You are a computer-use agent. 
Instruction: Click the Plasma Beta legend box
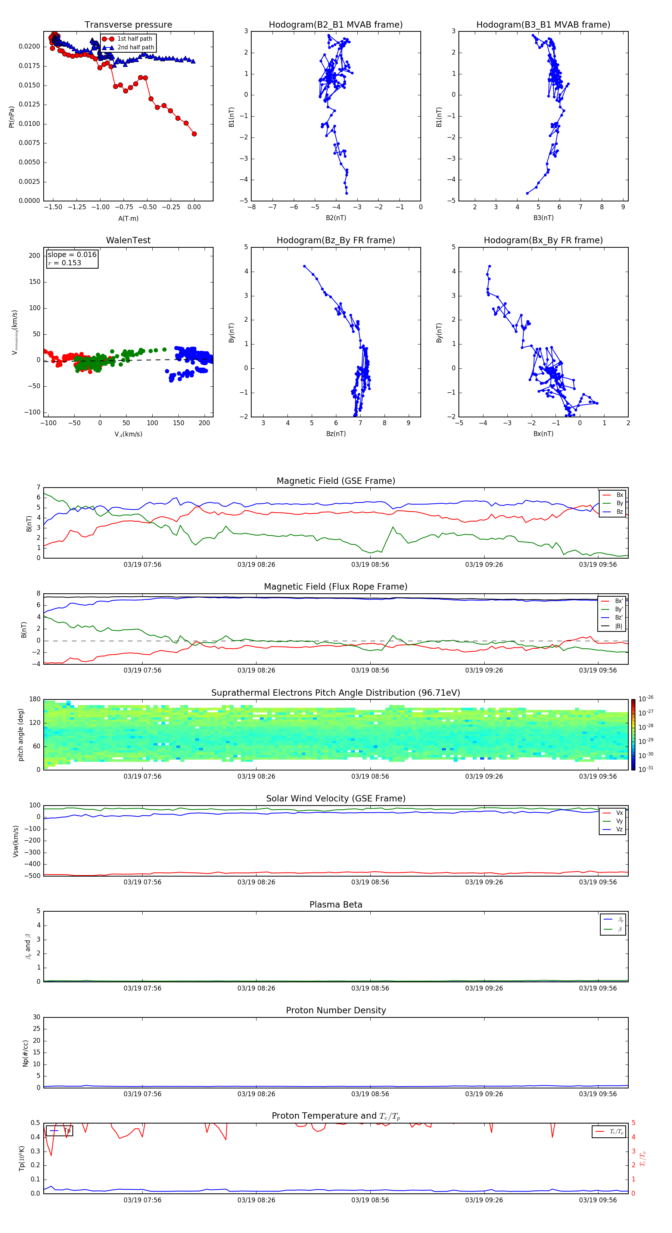coord(613,924)
